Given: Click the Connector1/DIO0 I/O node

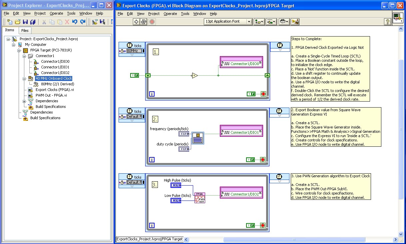Looking at the screenshot, I should 241,63.
